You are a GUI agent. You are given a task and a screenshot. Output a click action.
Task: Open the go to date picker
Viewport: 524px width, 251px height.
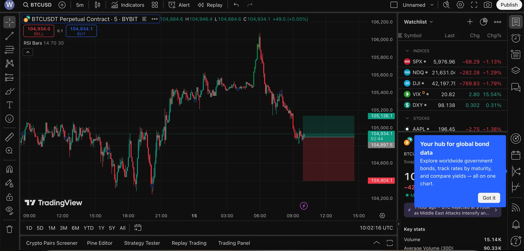pyautogui.click(x=138, y=228)
